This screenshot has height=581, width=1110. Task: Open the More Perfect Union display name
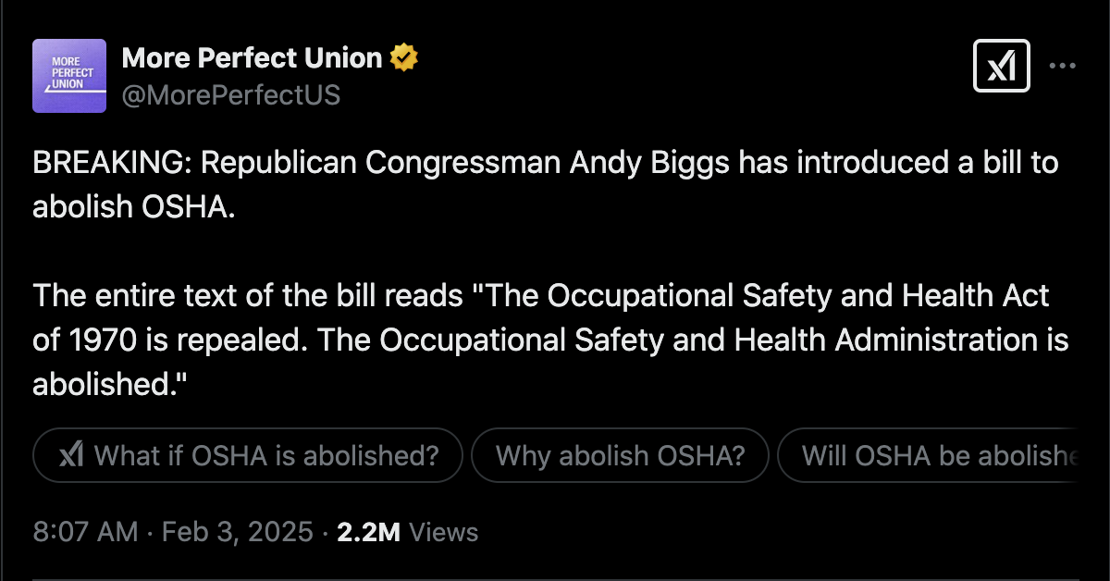[252, 58]
